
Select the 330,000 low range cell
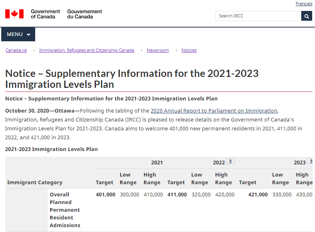click(x=282, y=195)
